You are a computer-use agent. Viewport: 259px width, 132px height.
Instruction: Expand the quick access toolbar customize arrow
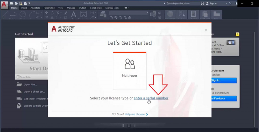(x=29, y=3)
